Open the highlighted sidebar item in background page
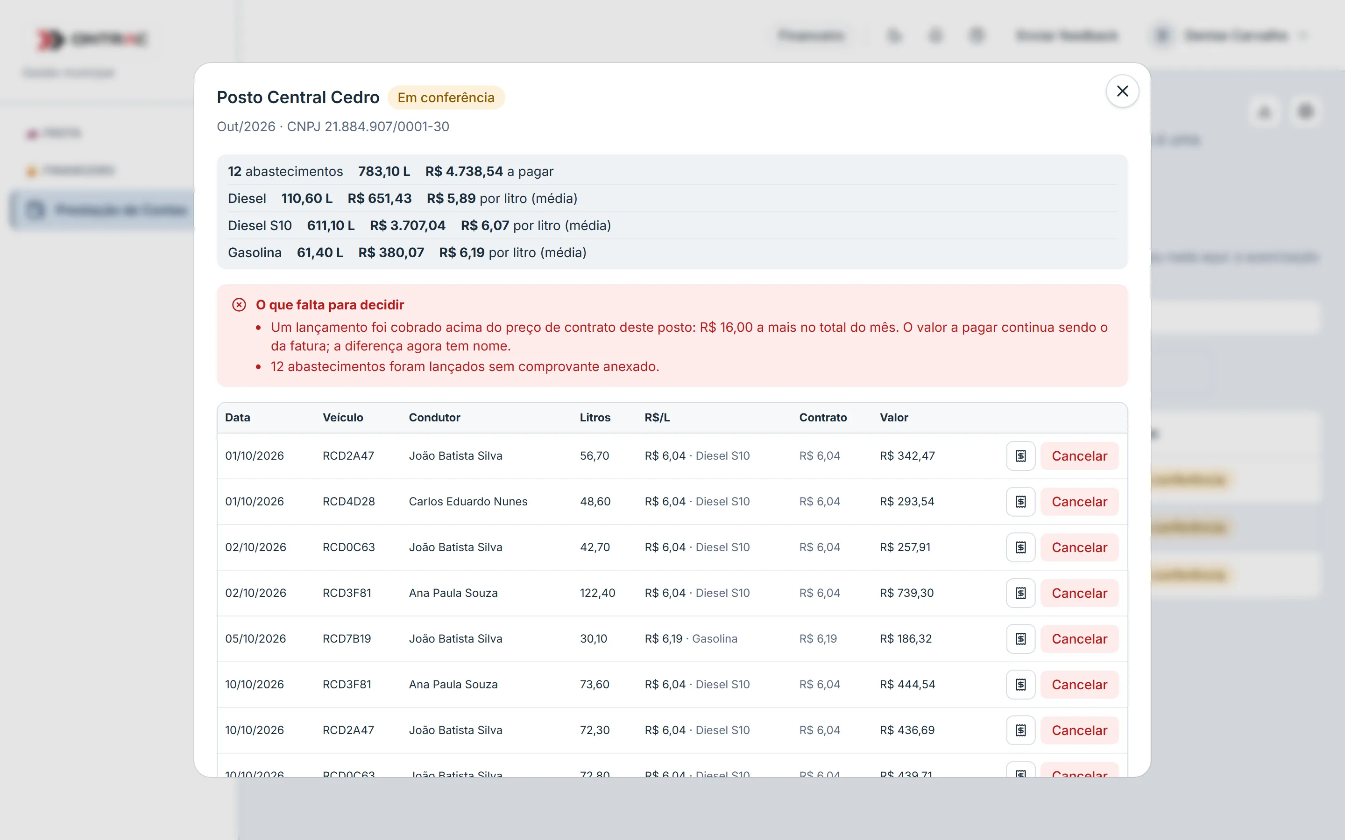 [103, 210]
